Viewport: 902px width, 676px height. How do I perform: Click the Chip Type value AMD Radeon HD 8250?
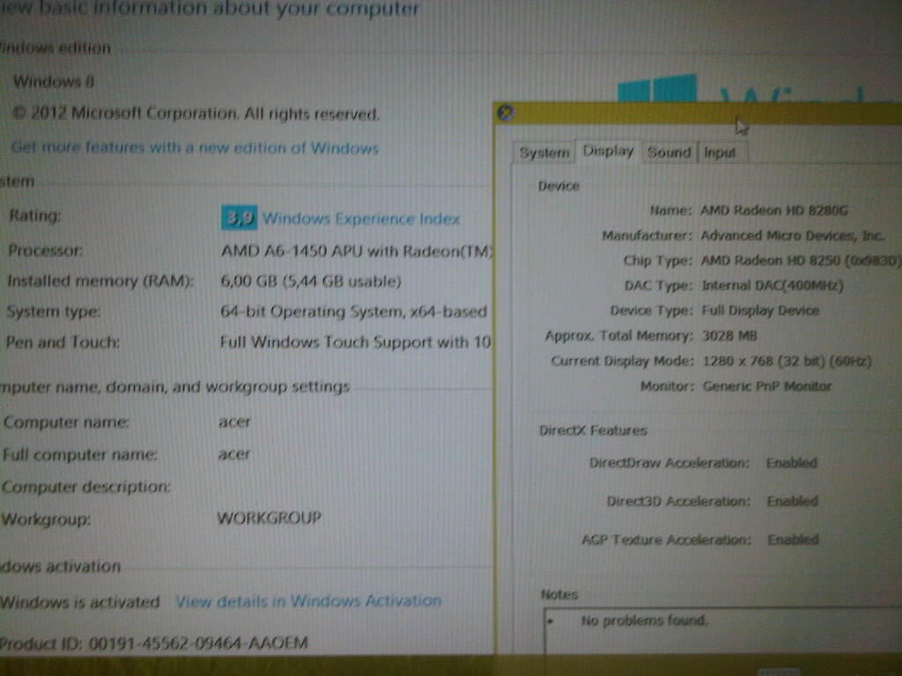(x=800, y=261)
